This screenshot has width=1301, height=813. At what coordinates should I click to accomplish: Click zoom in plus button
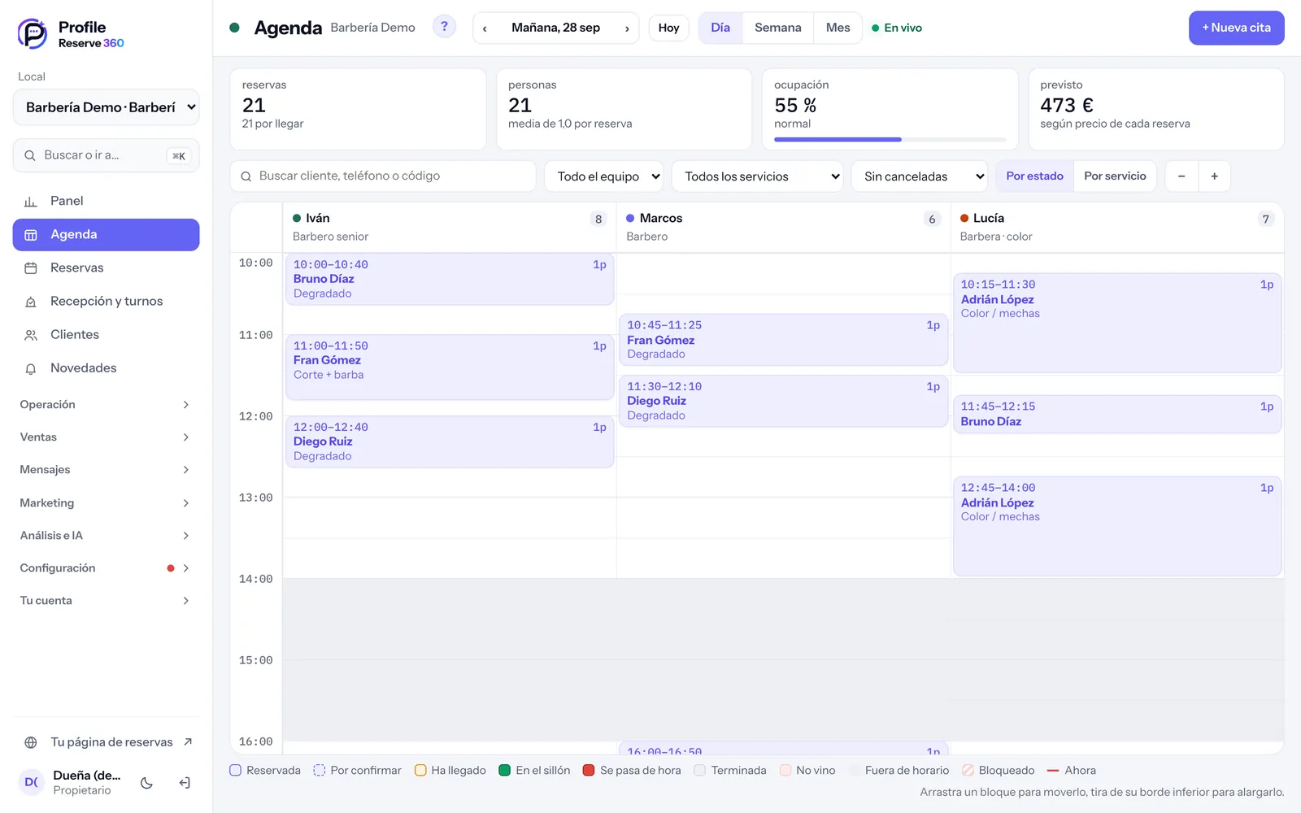click(x=1214, y=176)
